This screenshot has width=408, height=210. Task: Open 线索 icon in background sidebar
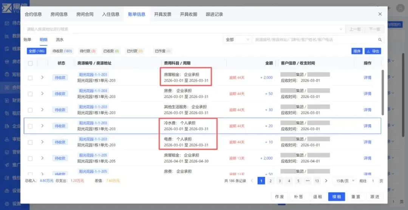7,49
